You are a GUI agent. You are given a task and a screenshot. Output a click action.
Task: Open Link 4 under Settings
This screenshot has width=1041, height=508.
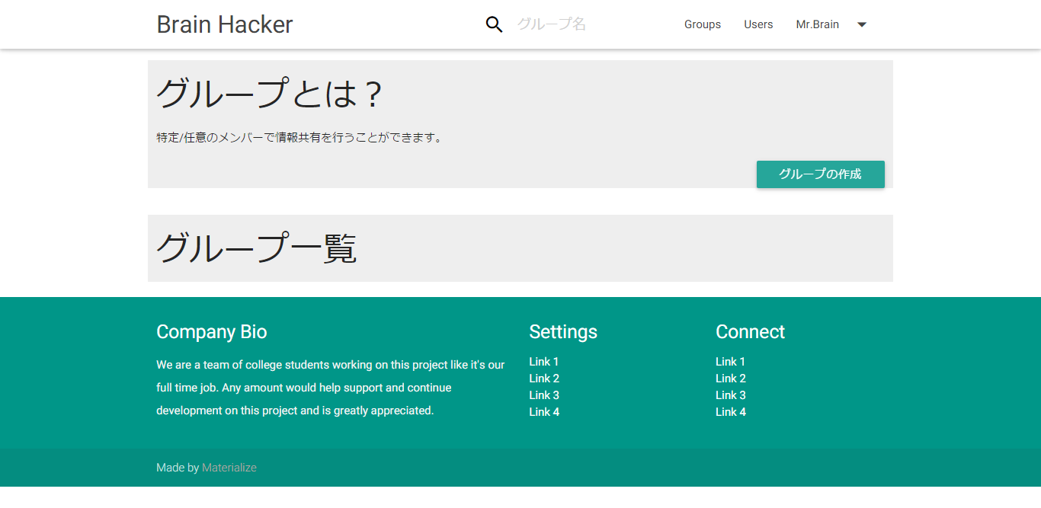(544, 412)
